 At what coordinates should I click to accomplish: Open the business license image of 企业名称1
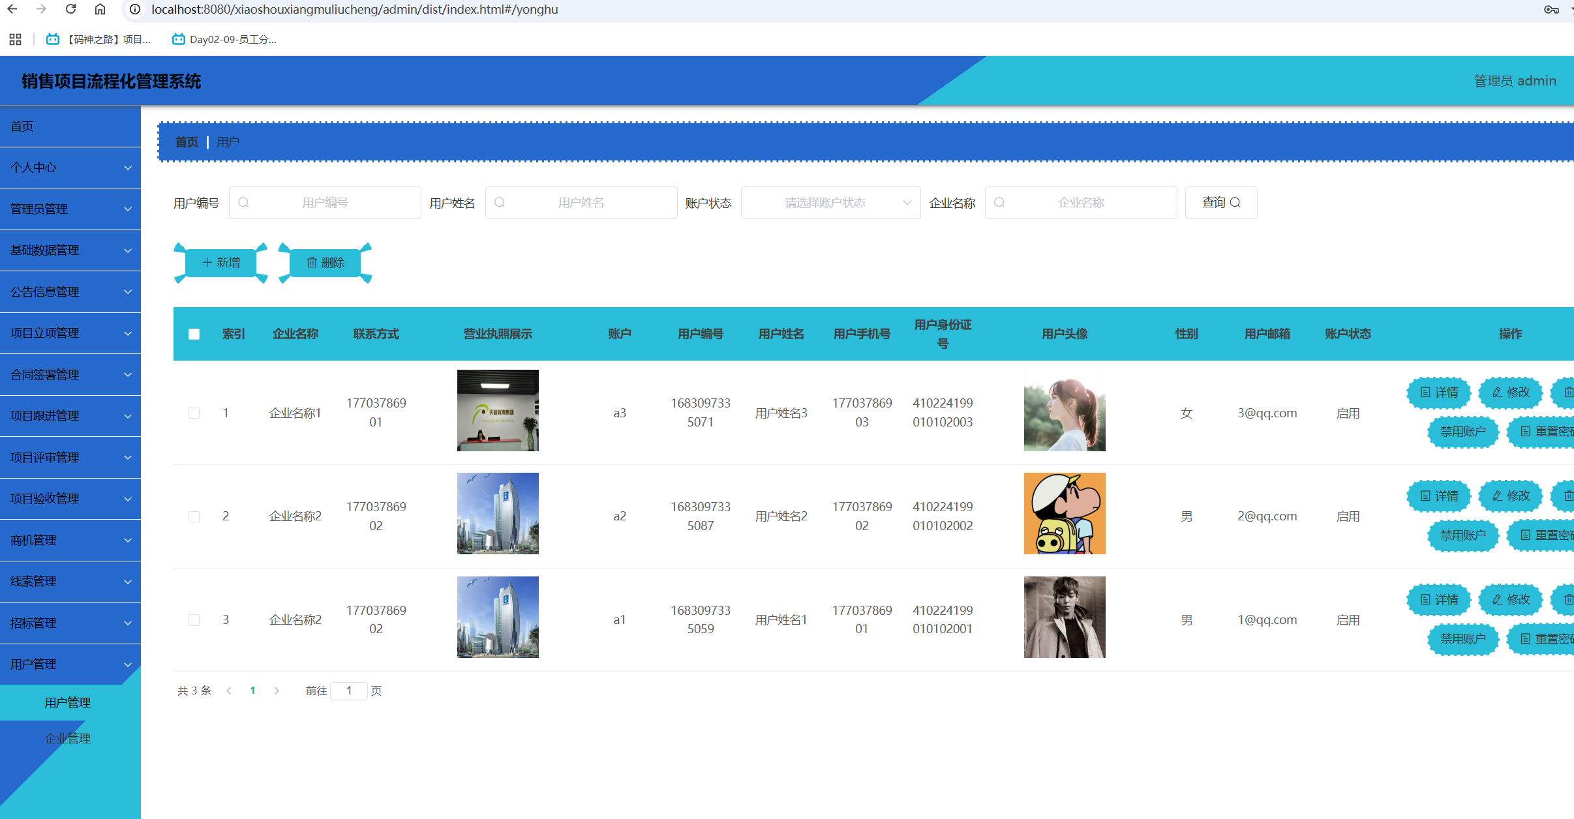click(x=498, y=410)
